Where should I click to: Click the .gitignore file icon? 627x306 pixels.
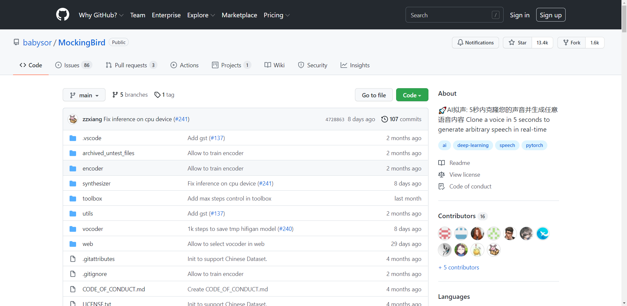73,274
